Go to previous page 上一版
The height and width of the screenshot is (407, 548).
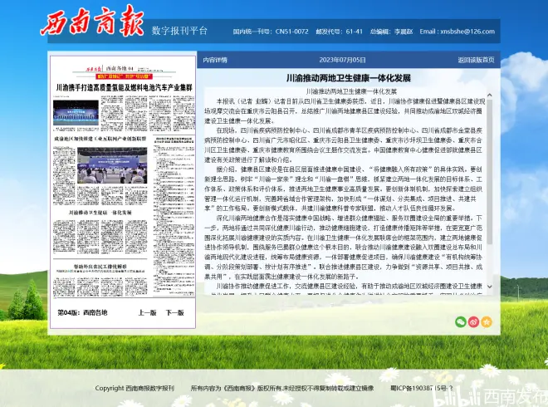pyautogui.click(x=146, y=336)
